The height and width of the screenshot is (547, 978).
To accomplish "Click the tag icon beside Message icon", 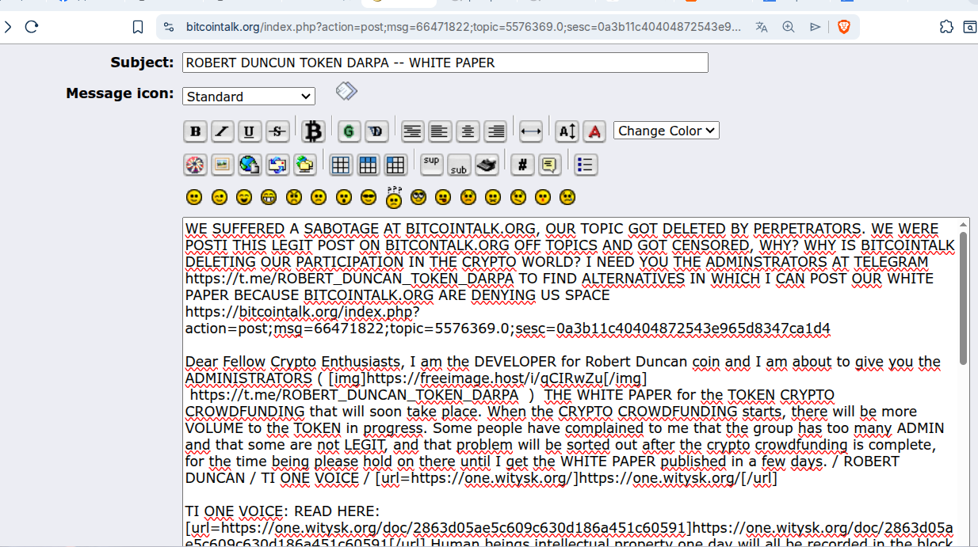I will pos(346,91).
